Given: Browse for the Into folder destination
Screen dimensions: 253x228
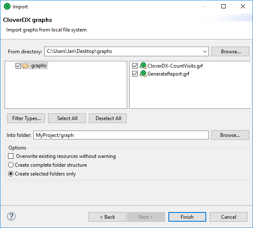Looking at the screenshot, I should [x=230, y=135].
